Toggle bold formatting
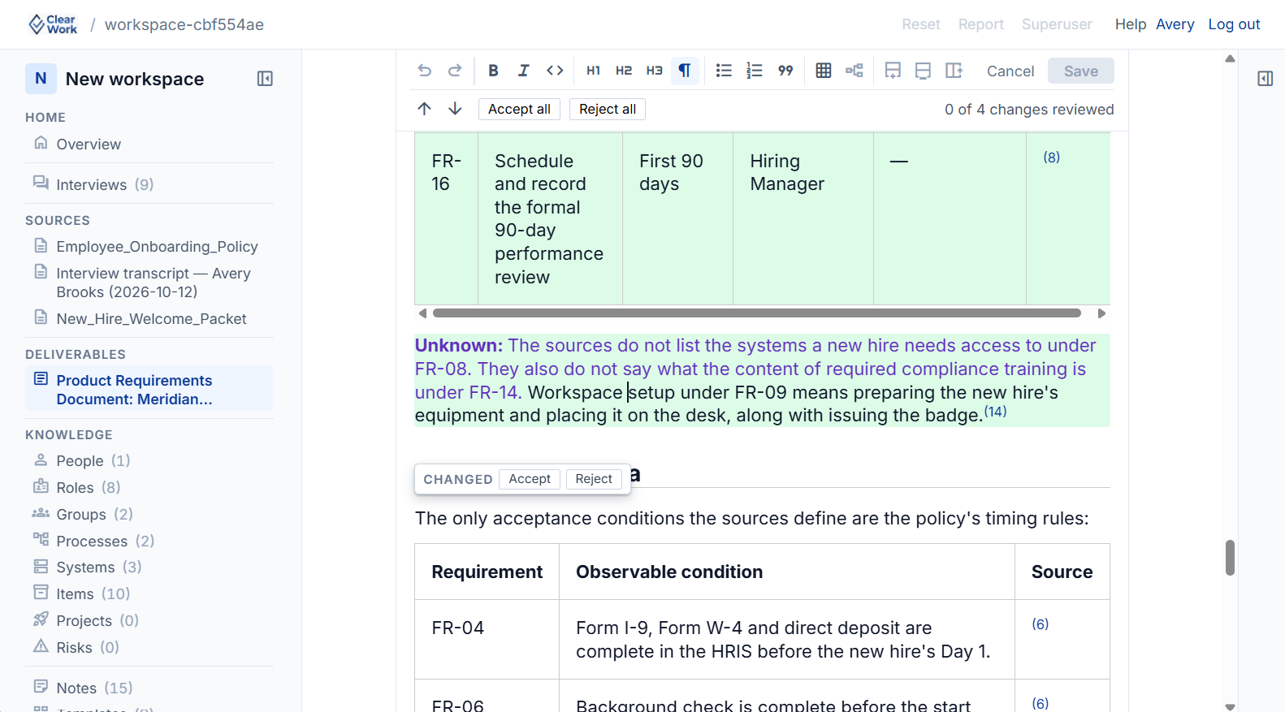1285x712 pixels. [493, 71]
